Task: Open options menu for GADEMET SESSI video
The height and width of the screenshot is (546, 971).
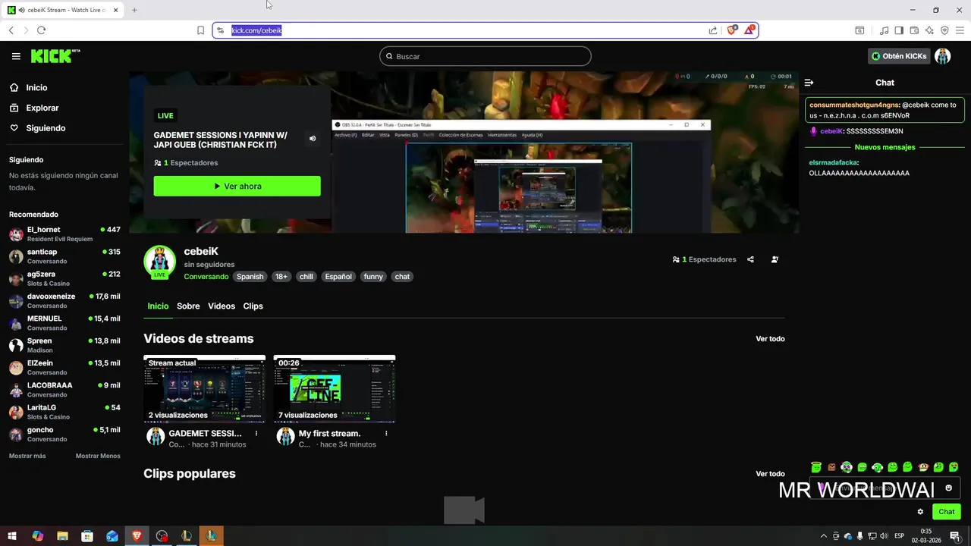Action: 256,434
